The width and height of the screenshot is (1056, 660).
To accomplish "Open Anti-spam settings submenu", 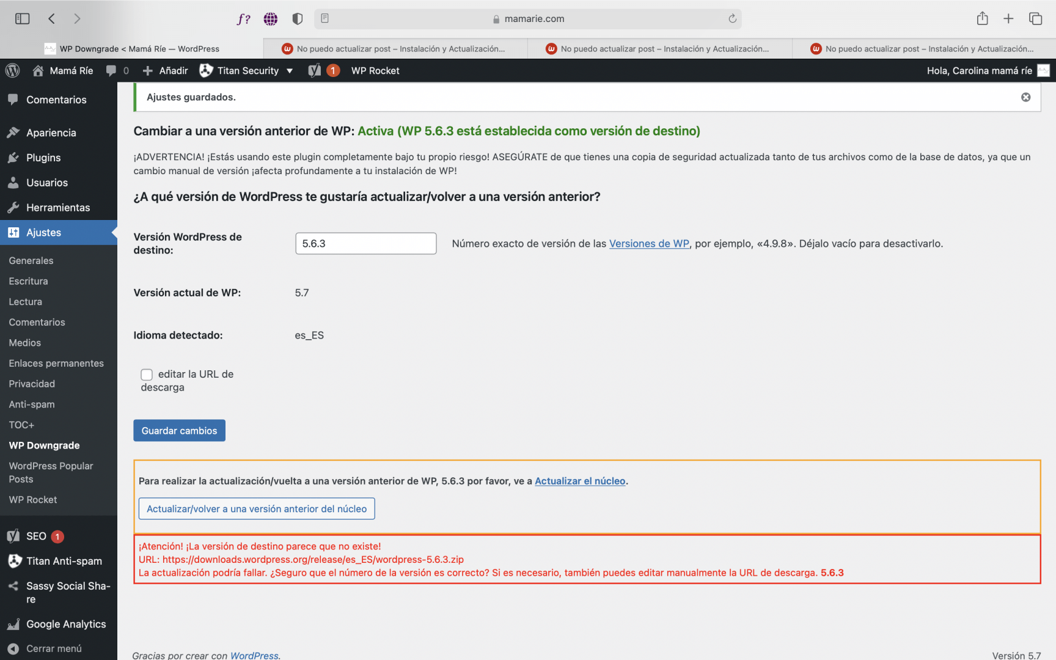I will (x=32, y=405).
